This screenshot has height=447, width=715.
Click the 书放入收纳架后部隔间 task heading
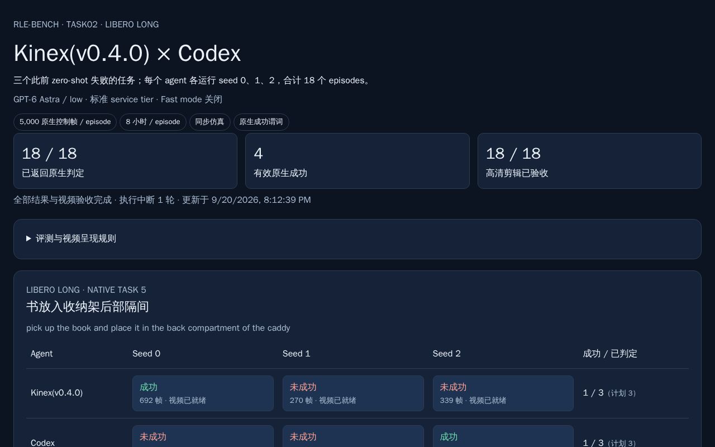pyautogui.click(x=88, y=307)
